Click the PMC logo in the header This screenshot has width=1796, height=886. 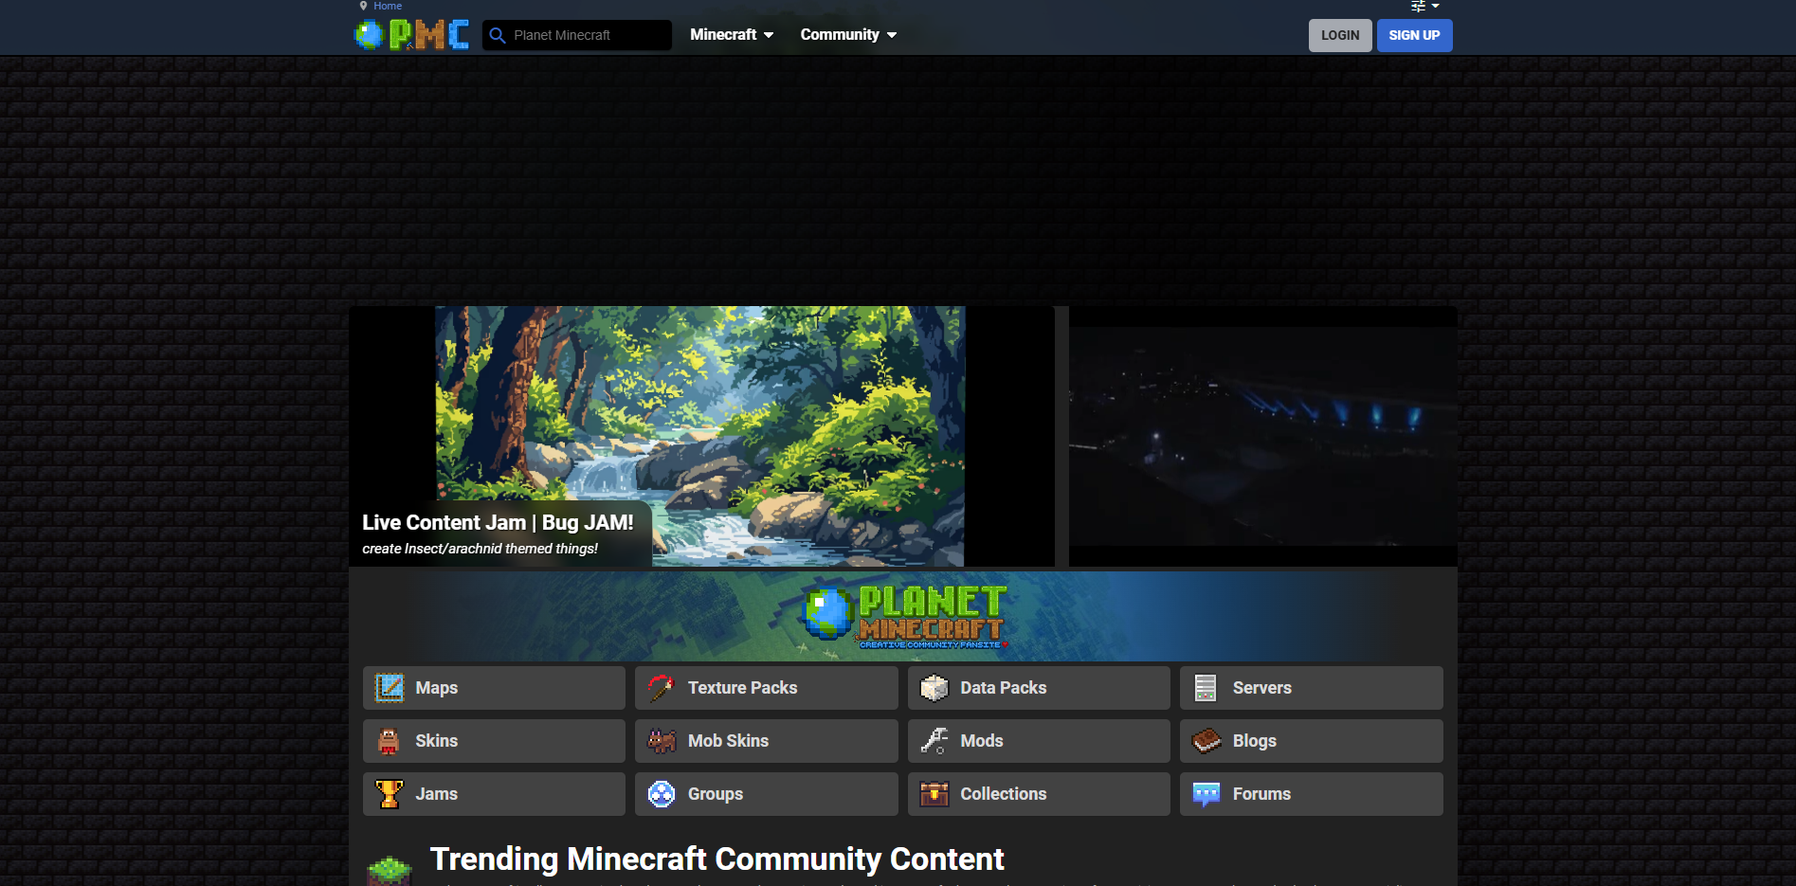[x=411, y=34]
